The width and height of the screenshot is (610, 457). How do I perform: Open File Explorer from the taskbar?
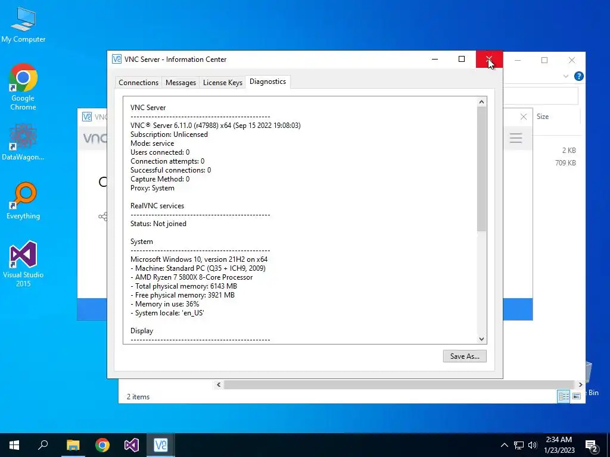[73, 445]
